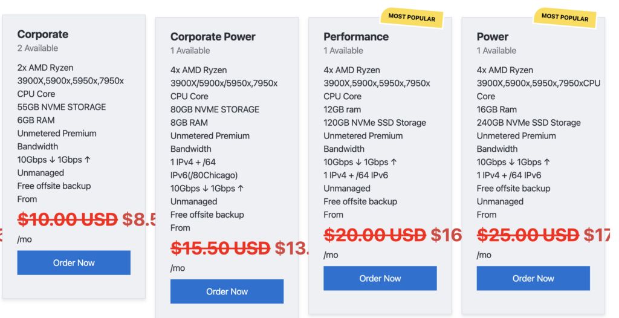Click the Most Popular badge on Power
The width and height of the screenshot is (619, 318).
[x=565, y=18]
